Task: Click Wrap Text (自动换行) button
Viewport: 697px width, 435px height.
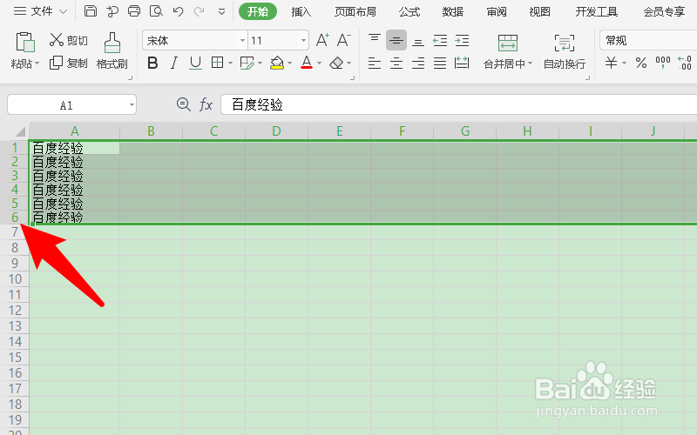Action: point(565,51)
